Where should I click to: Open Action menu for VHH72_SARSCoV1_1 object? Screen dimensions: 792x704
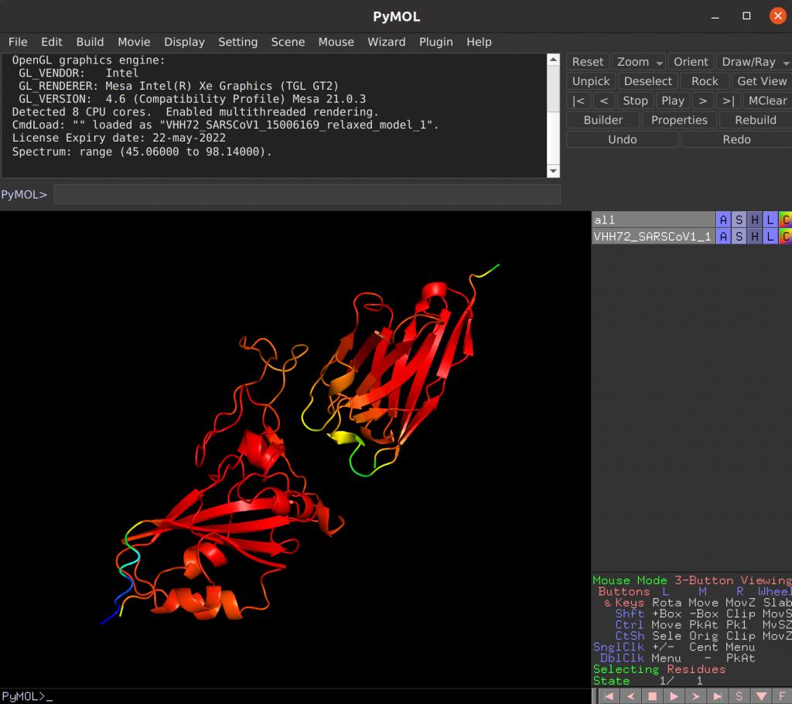(723, 237)
